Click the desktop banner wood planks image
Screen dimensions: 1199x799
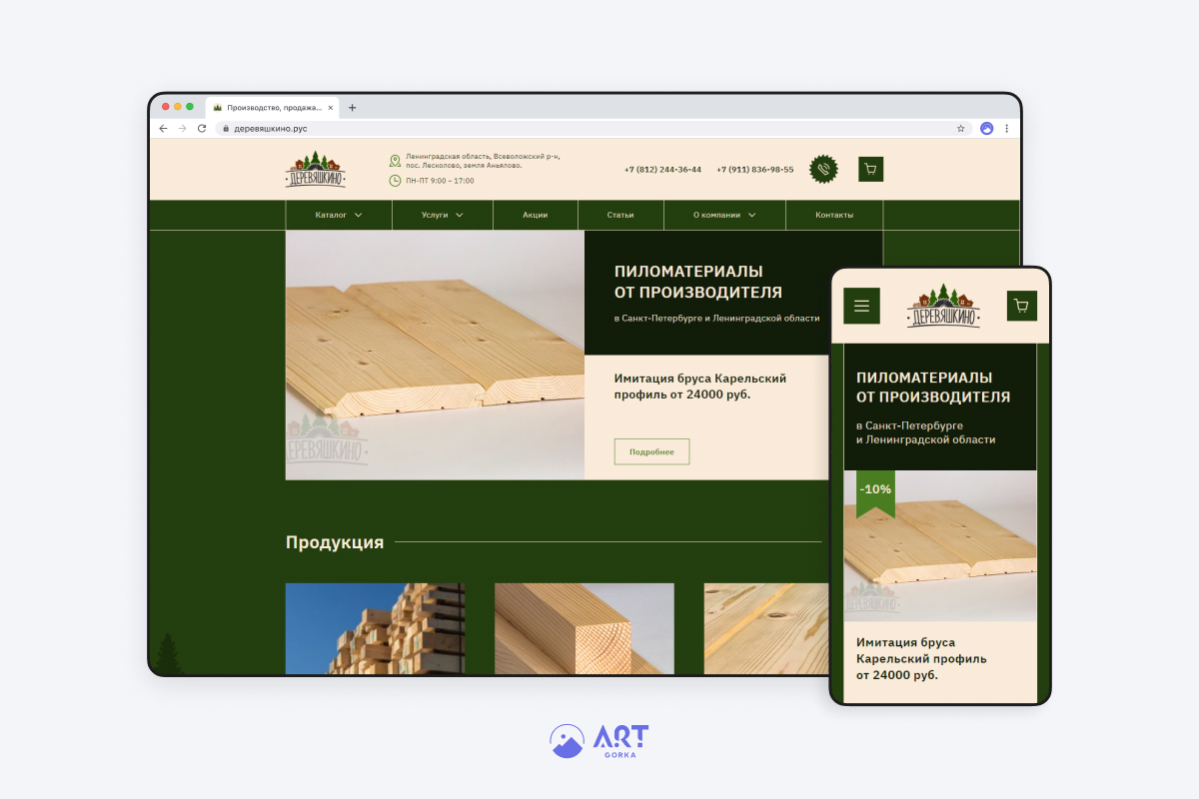435,356
